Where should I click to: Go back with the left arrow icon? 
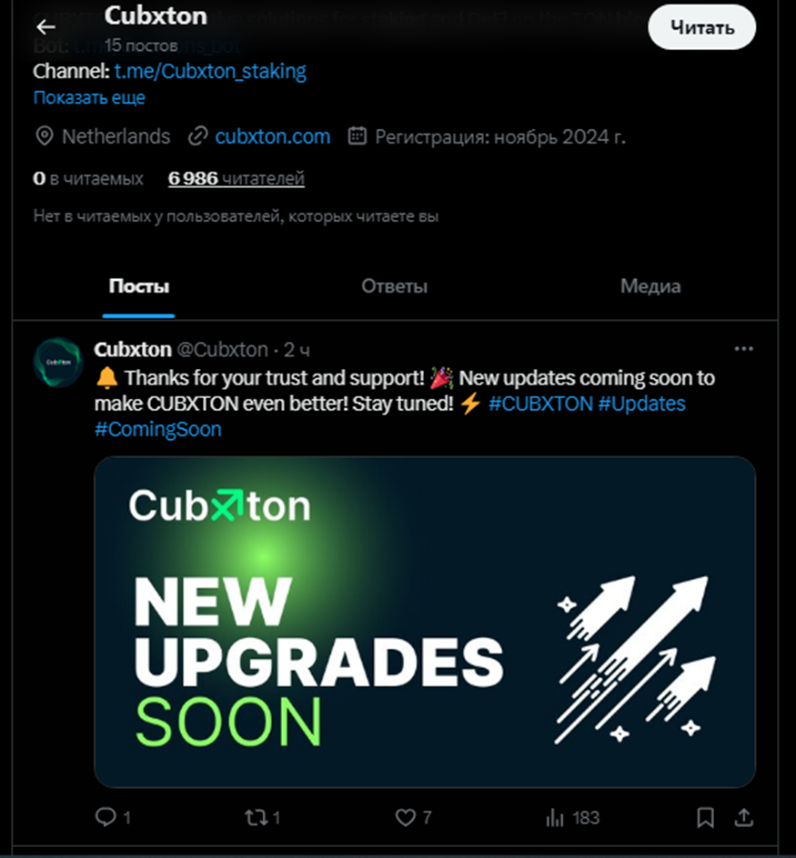(x=45, y=27)
